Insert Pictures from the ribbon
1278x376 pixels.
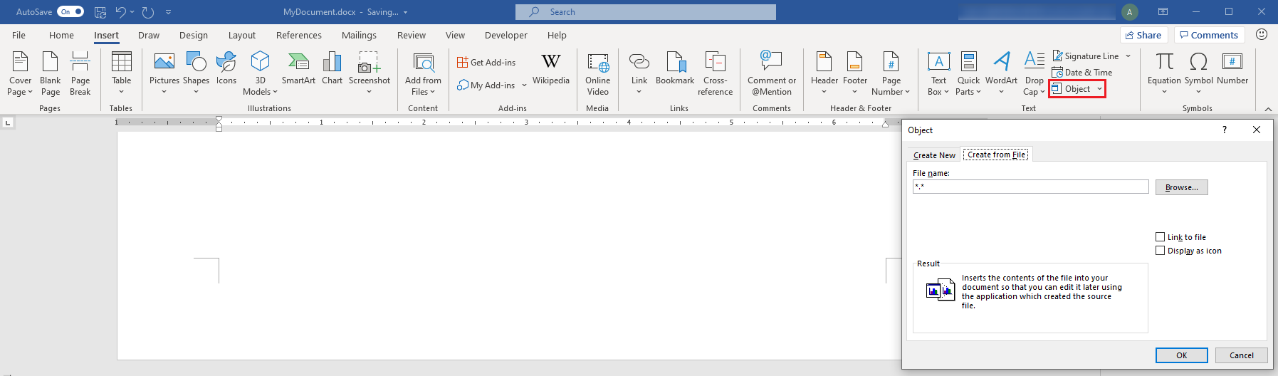[x=164, y=73]
